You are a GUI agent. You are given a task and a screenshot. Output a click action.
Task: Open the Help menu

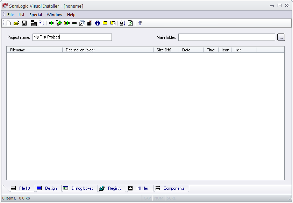[x=71, y=15]
